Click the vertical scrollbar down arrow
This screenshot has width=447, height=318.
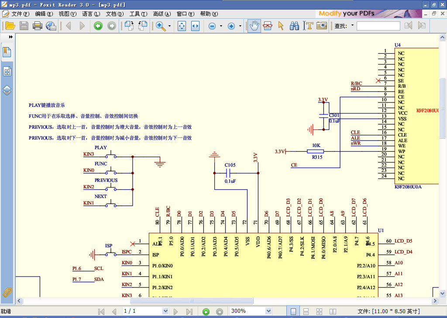coord(443,293)
